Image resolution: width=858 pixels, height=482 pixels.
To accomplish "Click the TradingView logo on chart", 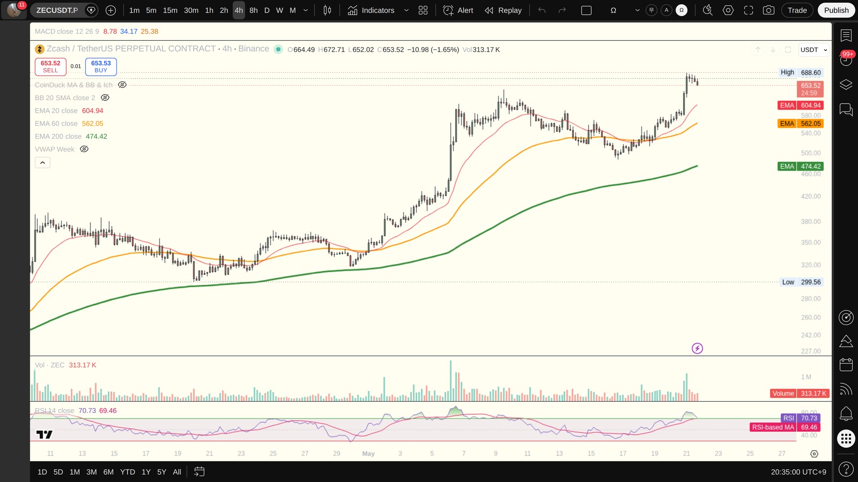I will click(45, 434).
